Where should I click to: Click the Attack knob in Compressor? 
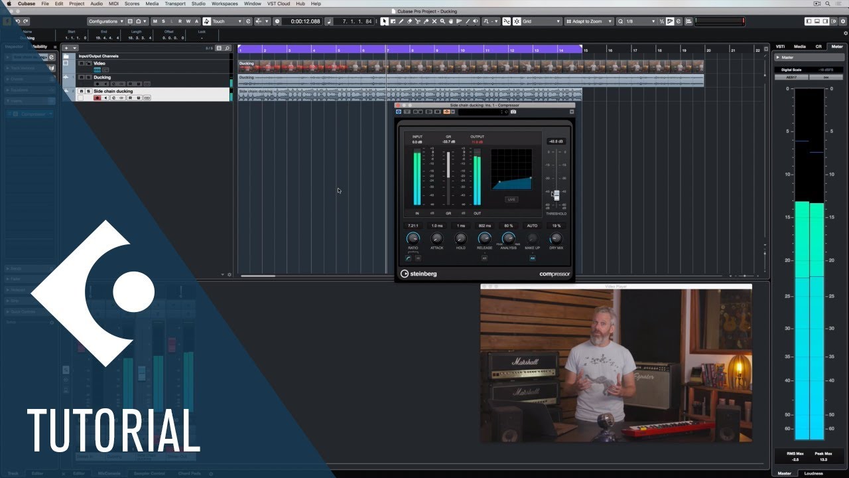(436, 238)
